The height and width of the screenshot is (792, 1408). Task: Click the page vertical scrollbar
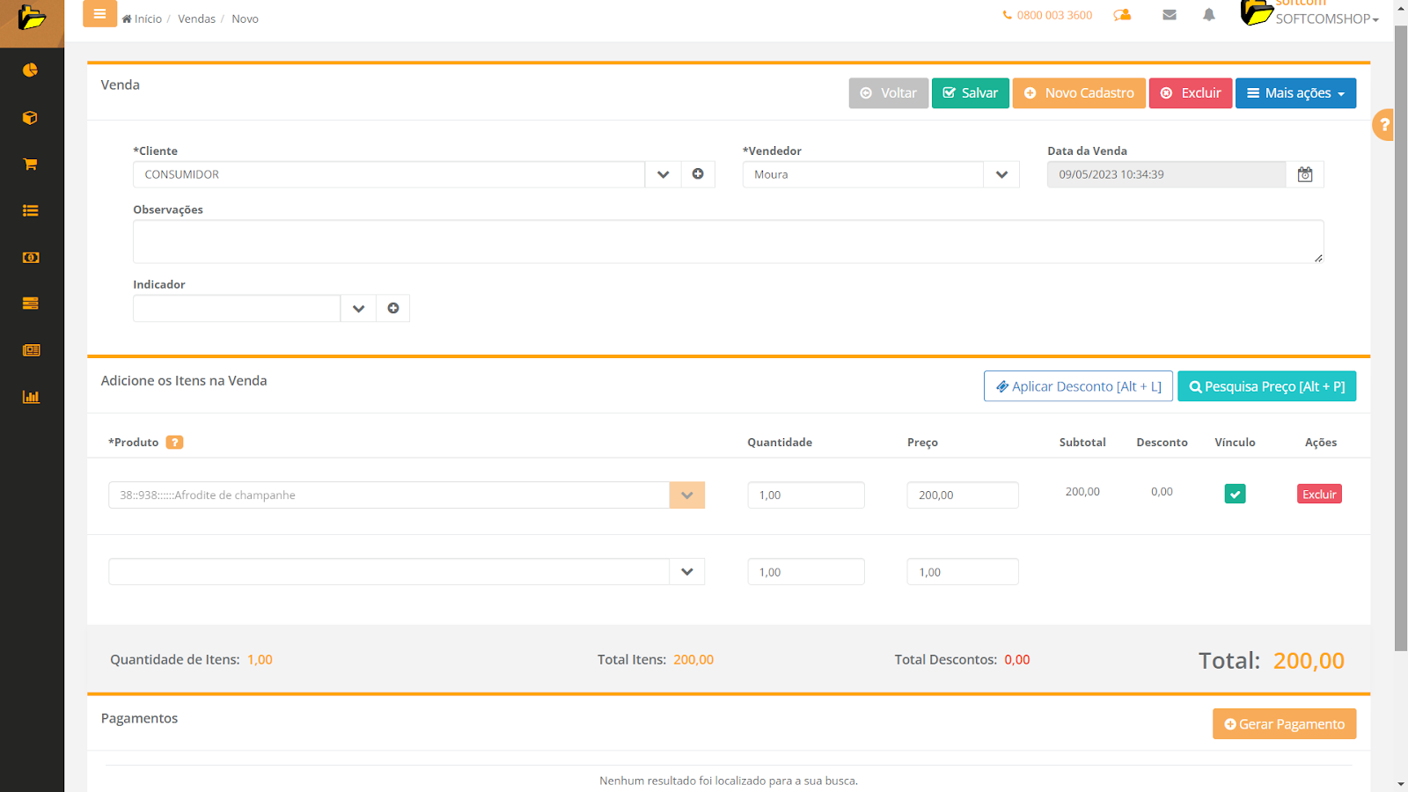tap(1401, 352)
